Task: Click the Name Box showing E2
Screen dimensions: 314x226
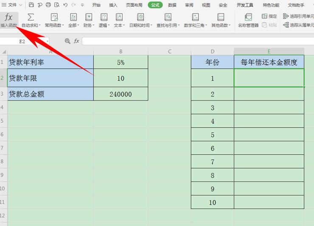Action: pyautogui.click(x=22, y=42)
